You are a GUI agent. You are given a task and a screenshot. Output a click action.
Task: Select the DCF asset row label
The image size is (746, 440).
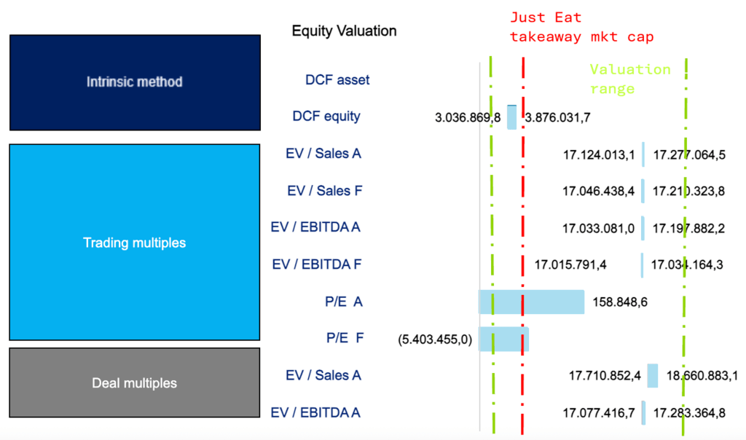click(337, 80)
